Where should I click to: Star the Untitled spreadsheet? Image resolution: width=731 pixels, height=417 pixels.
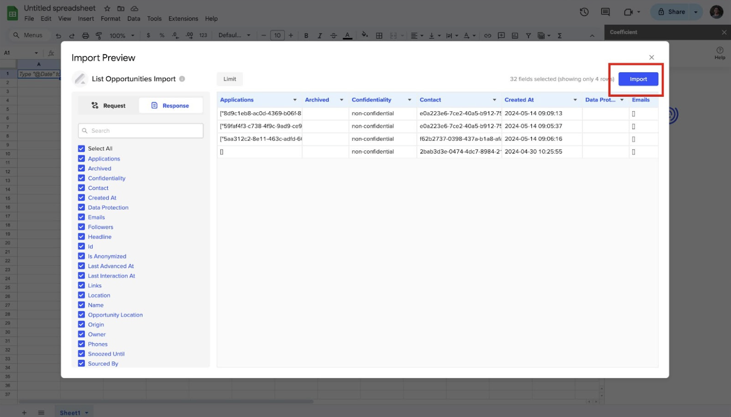tap(107, 8)
